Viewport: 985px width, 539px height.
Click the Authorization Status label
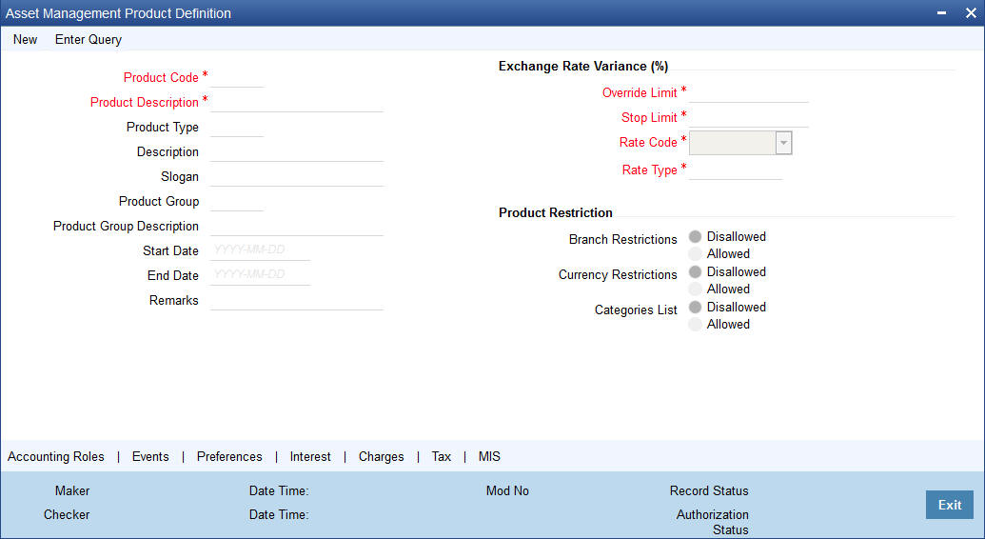point(713,522)
